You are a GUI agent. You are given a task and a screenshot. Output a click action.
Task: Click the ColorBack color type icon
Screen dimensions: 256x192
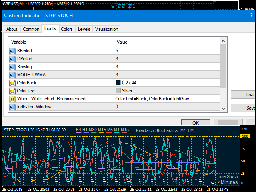[x=12, y=83]
